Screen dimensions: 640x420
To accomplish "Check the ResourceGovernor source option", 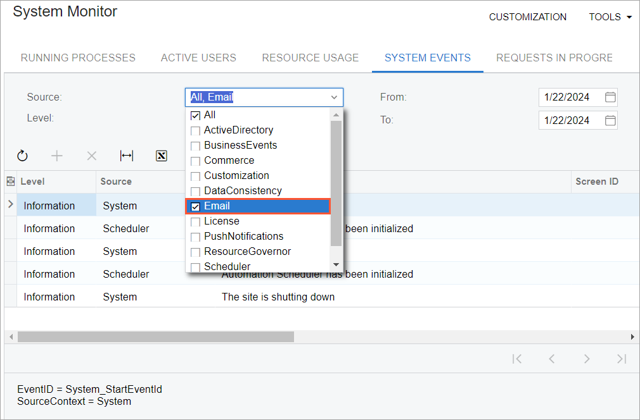I will (x=196, y=252).
